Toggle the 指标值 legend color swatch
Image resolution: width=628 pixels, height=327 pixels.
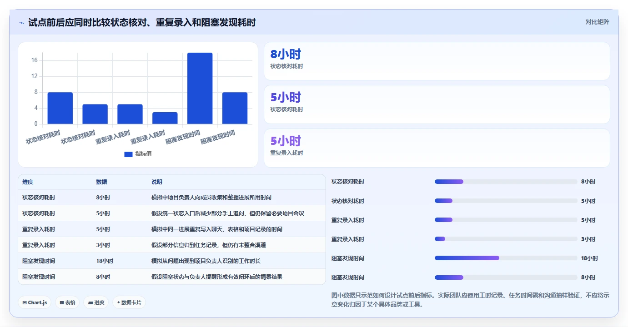[128, 154]
